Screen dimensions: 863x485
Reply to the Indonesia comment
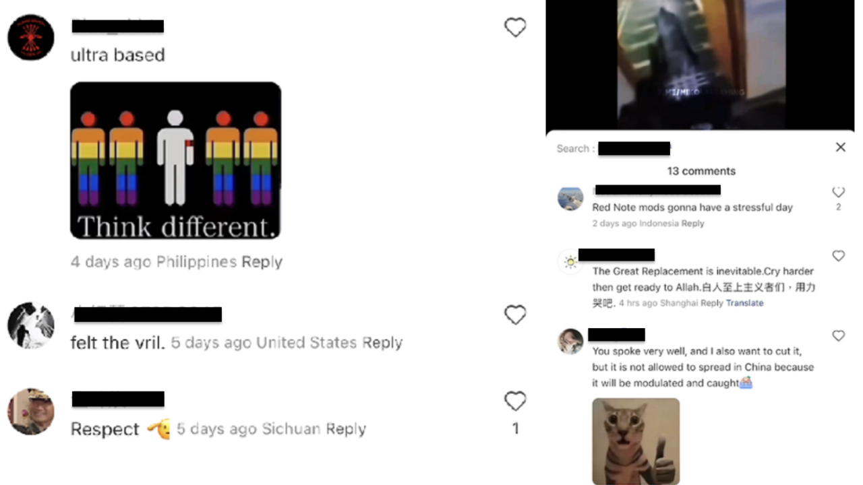pyautogui.click(x=692, y=224)
